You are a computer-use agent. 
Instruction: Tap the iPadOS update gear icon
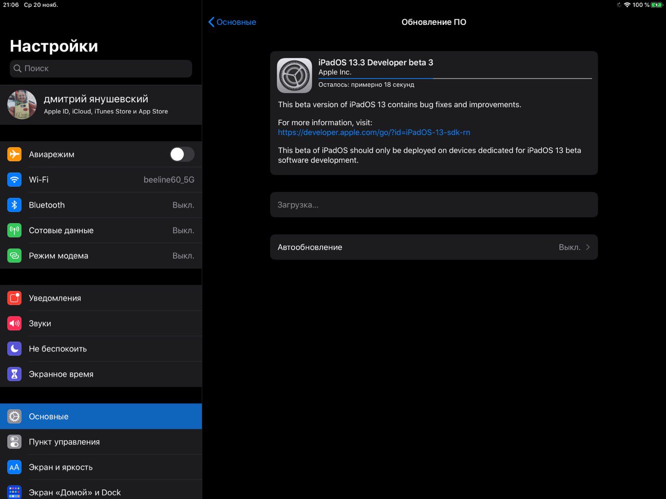point(294,75)
